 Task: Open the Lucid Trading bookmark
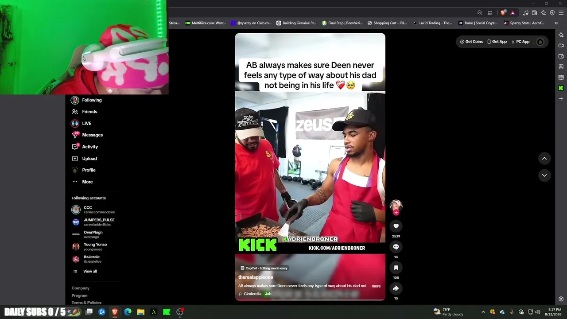[x=433, y=23]
